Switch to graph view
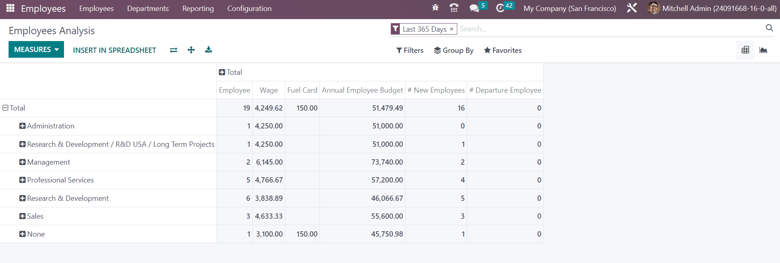Screen dimensions: 780x263 [x=763, y=50]
